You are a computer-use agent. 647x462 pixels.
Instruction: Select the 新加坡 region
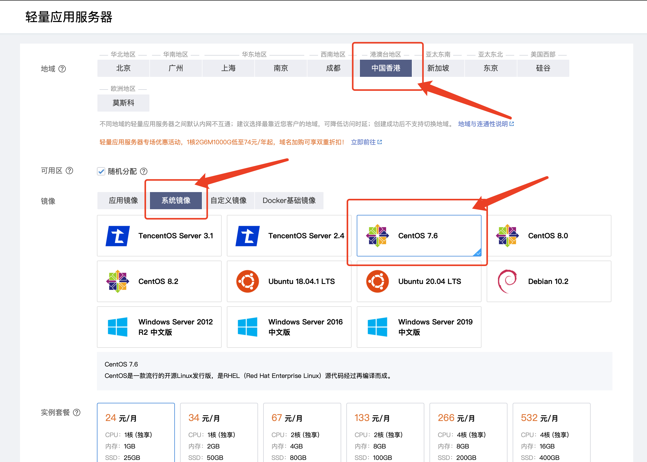click(438, 68)
